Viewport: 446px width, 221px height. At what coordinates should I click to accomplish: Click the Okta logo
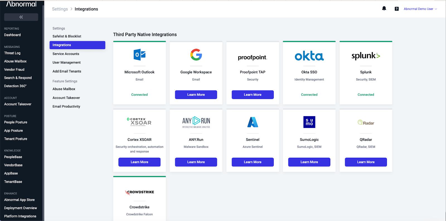pos(309,56)
